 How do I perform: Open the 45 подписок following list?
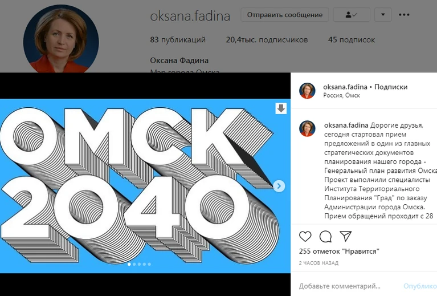pyautogui.click(x=352, y=40)
